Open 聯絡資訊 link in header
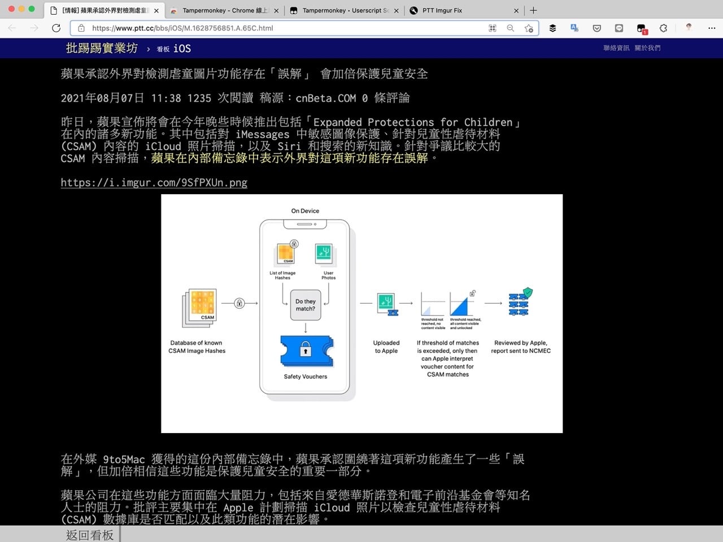The height and width of the screenshot is (542, 723). [x=616, y=48]
